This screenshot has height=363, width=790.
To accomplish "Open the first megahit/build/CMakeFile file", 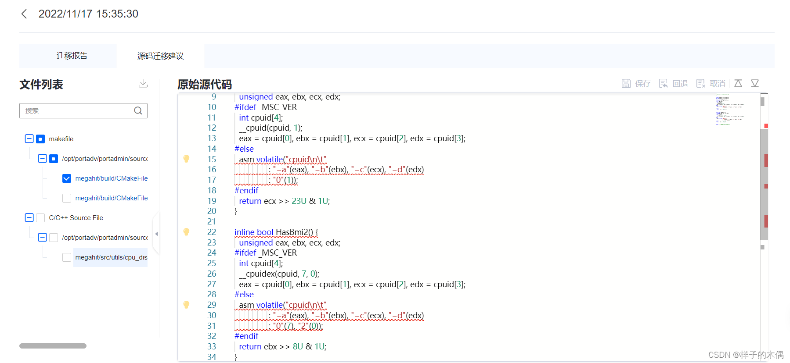I will click(x=111, y=178).
